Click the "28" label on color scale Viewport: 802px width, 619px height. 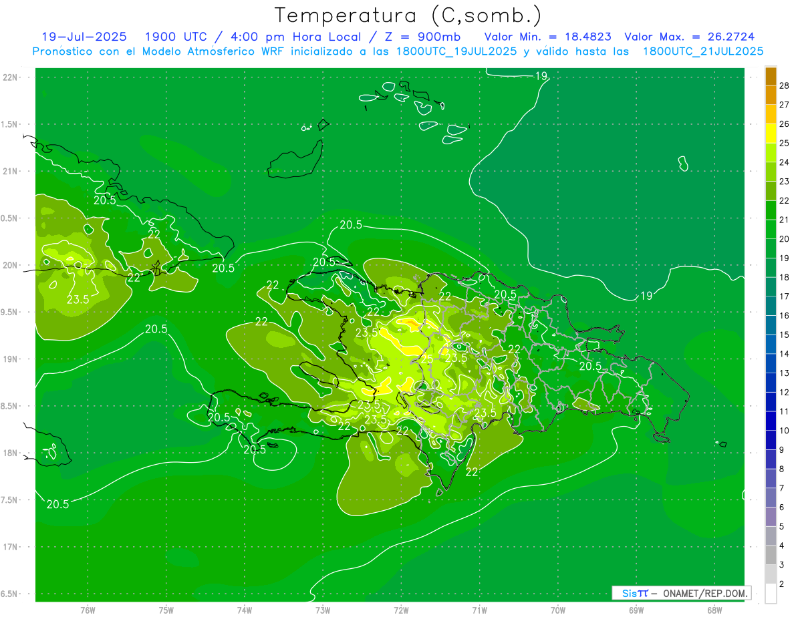(x=784, y=85)
